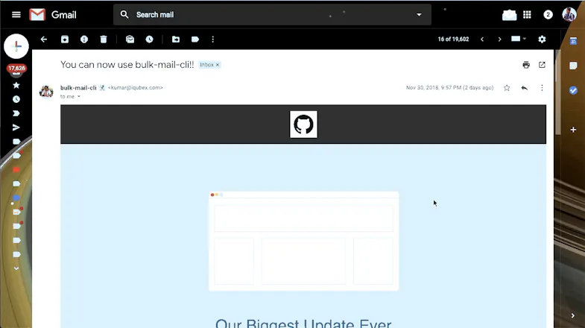Star this email
The width and height of the screenshot is (585, 328).
(x=507, y=88)
